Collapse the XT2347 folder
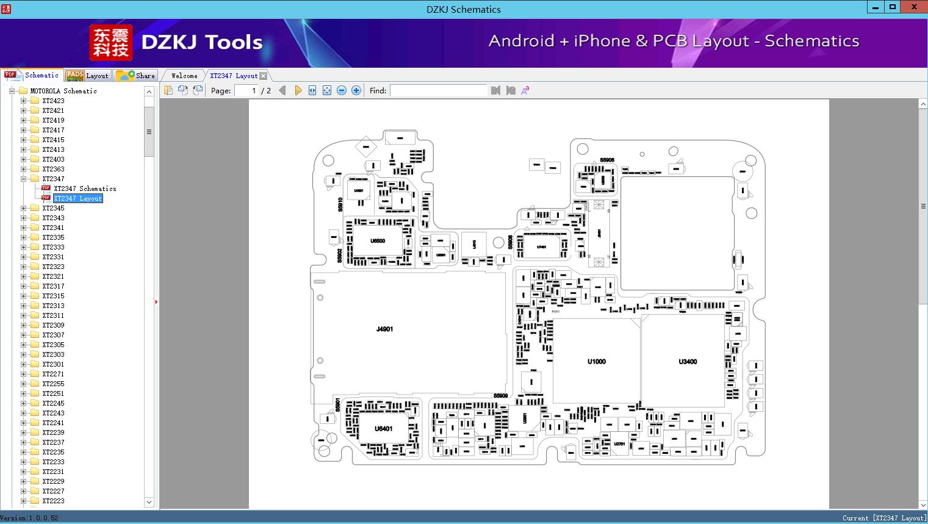 click(x=23, y=179)
